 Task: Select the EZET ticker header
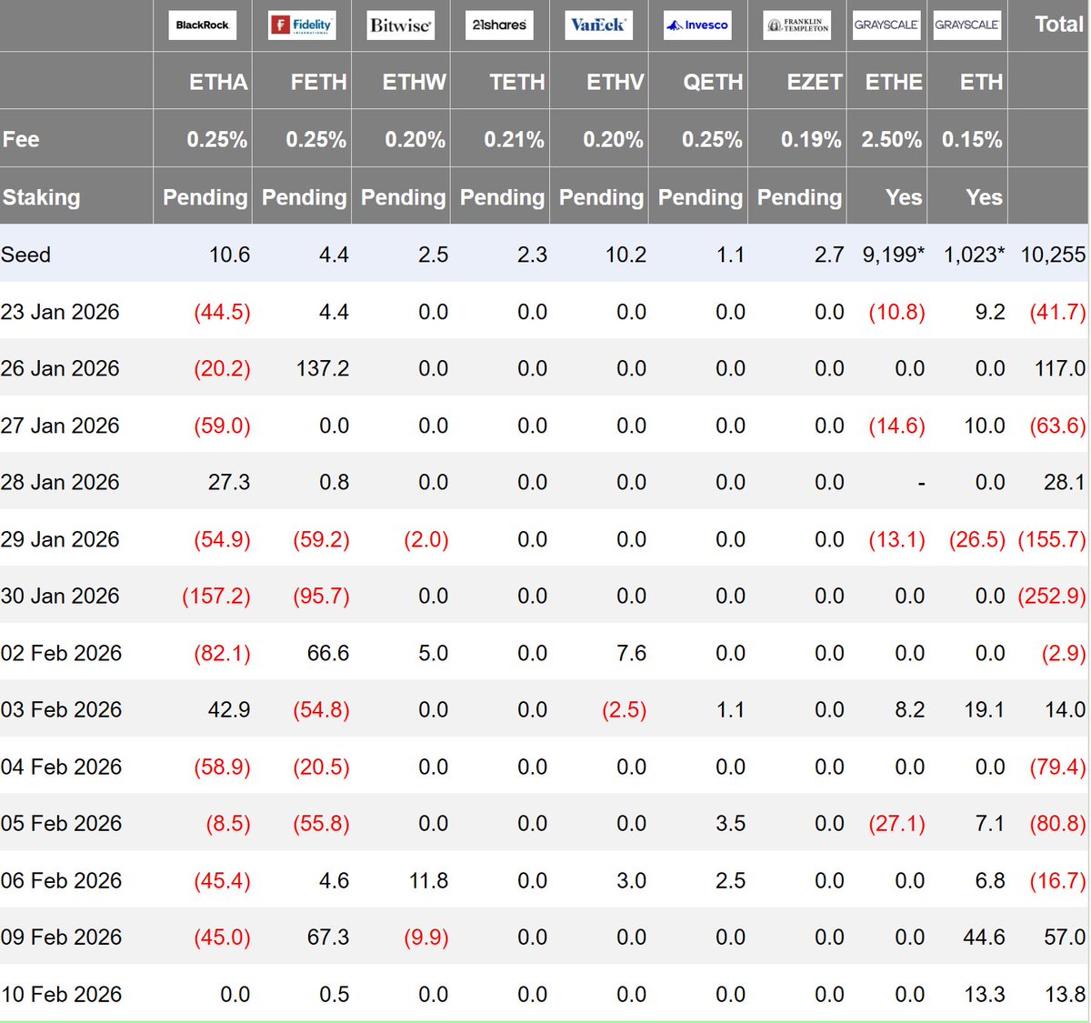click(815, 83)
